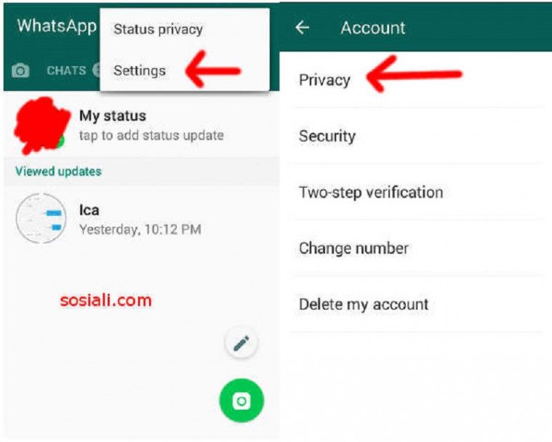Go back using the Account arrow

click(x=303, y=28)
